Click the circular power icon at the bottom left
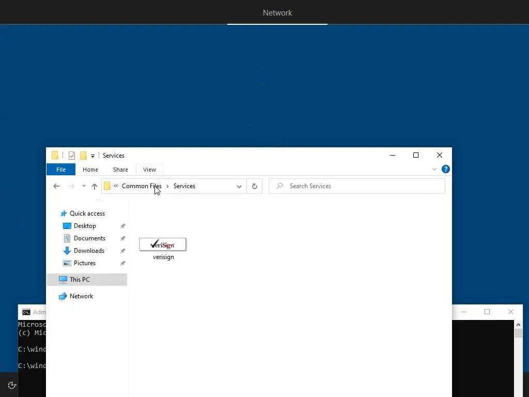 point(12,385)
